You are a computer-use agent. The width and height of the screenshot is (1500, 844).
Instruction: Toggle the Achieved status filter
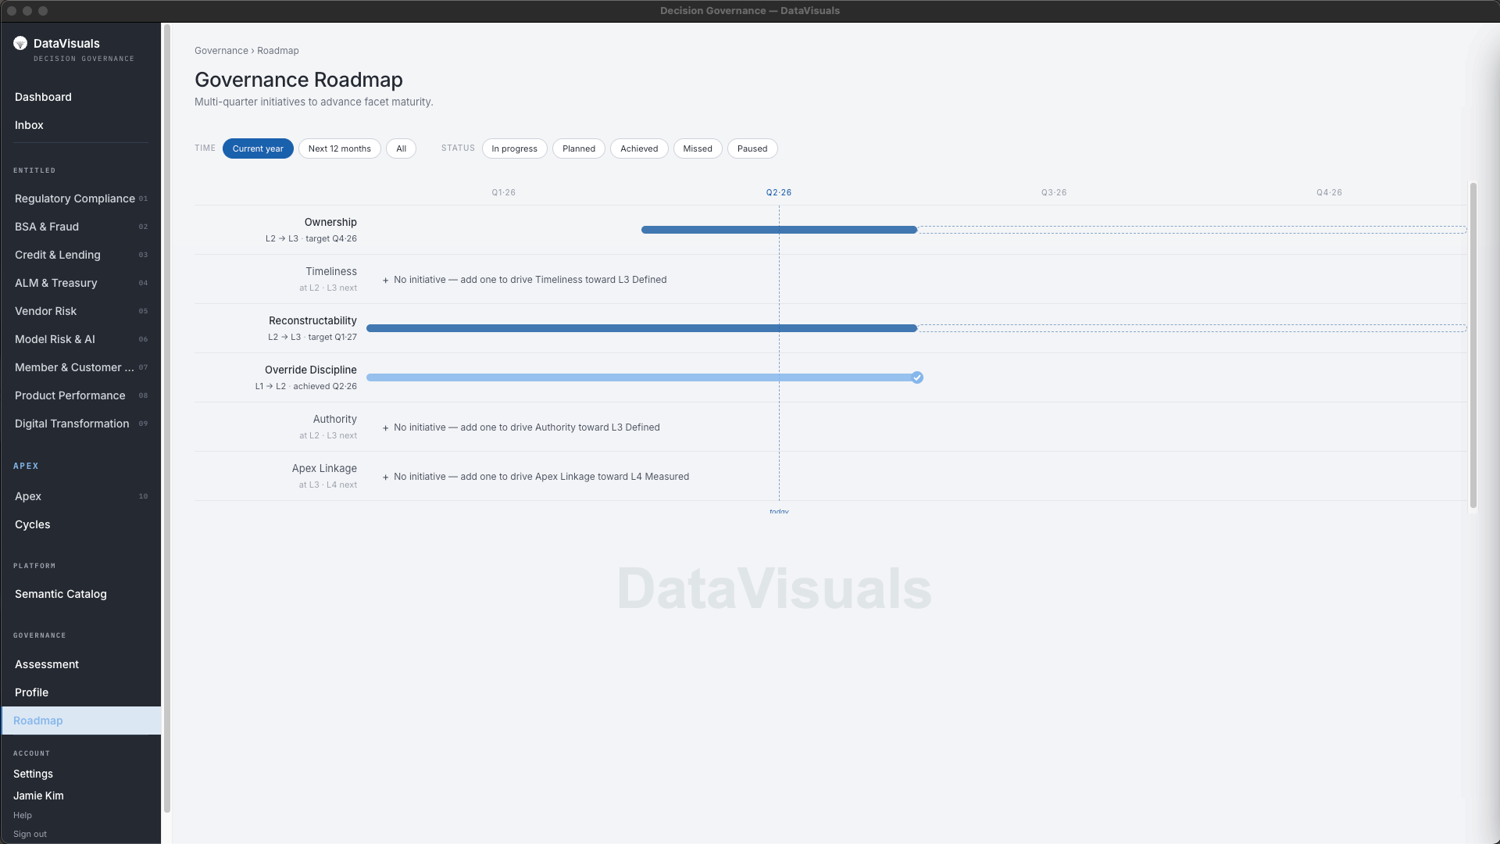pos(639,148)
